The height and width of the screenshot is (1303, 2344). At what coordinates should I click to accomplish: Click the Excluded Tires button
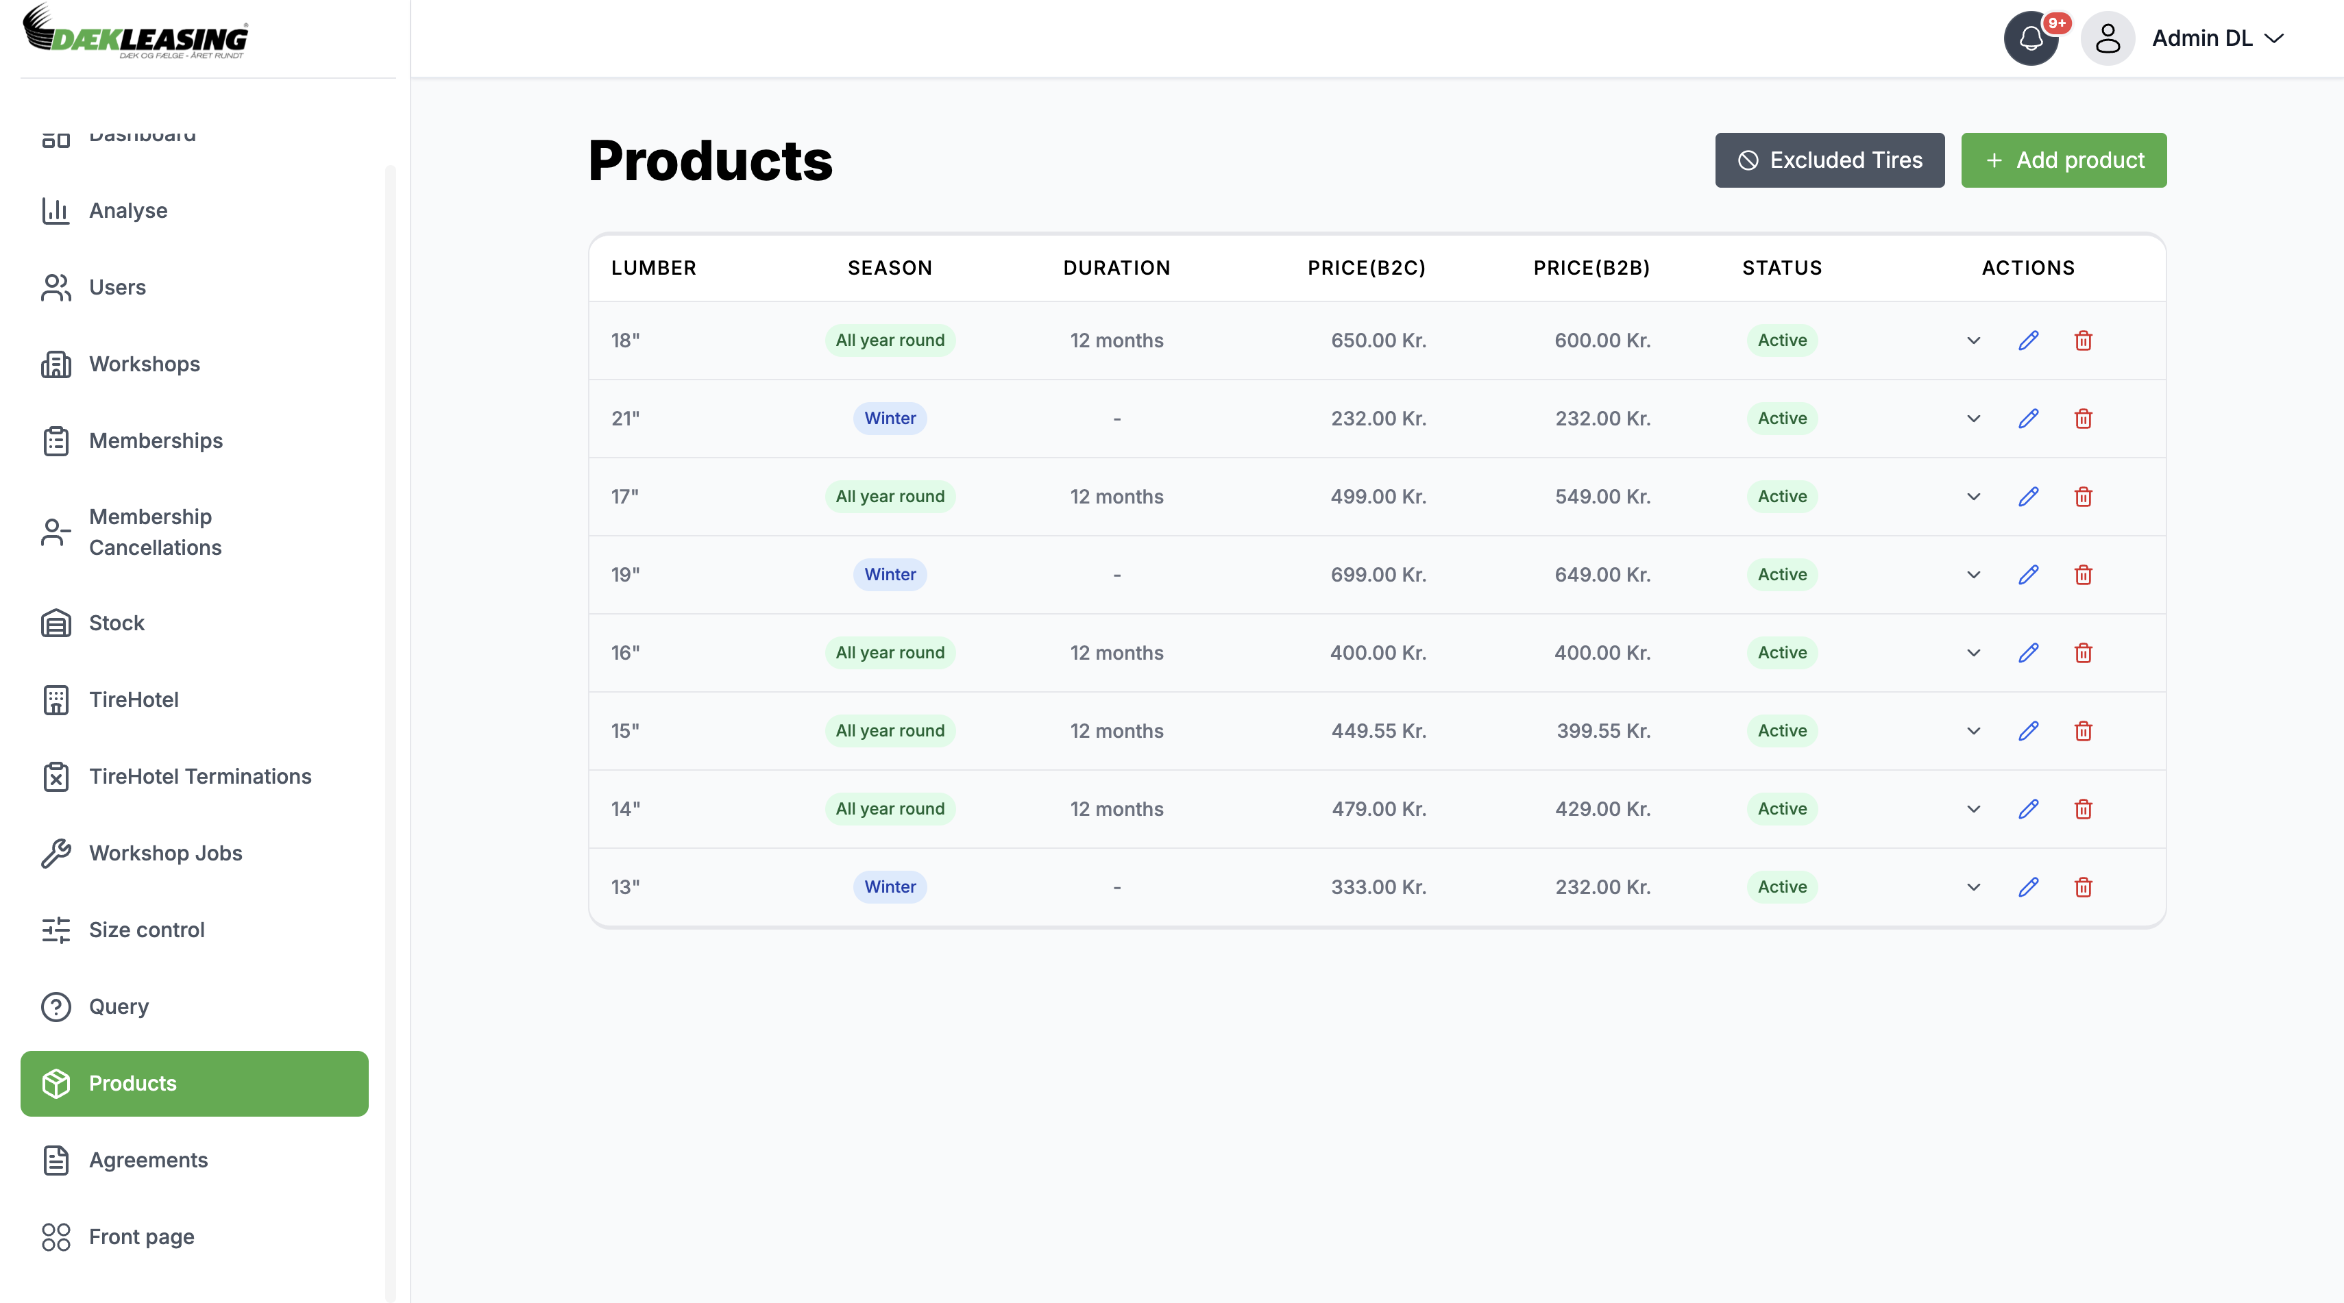click(x=1829, y=160)
